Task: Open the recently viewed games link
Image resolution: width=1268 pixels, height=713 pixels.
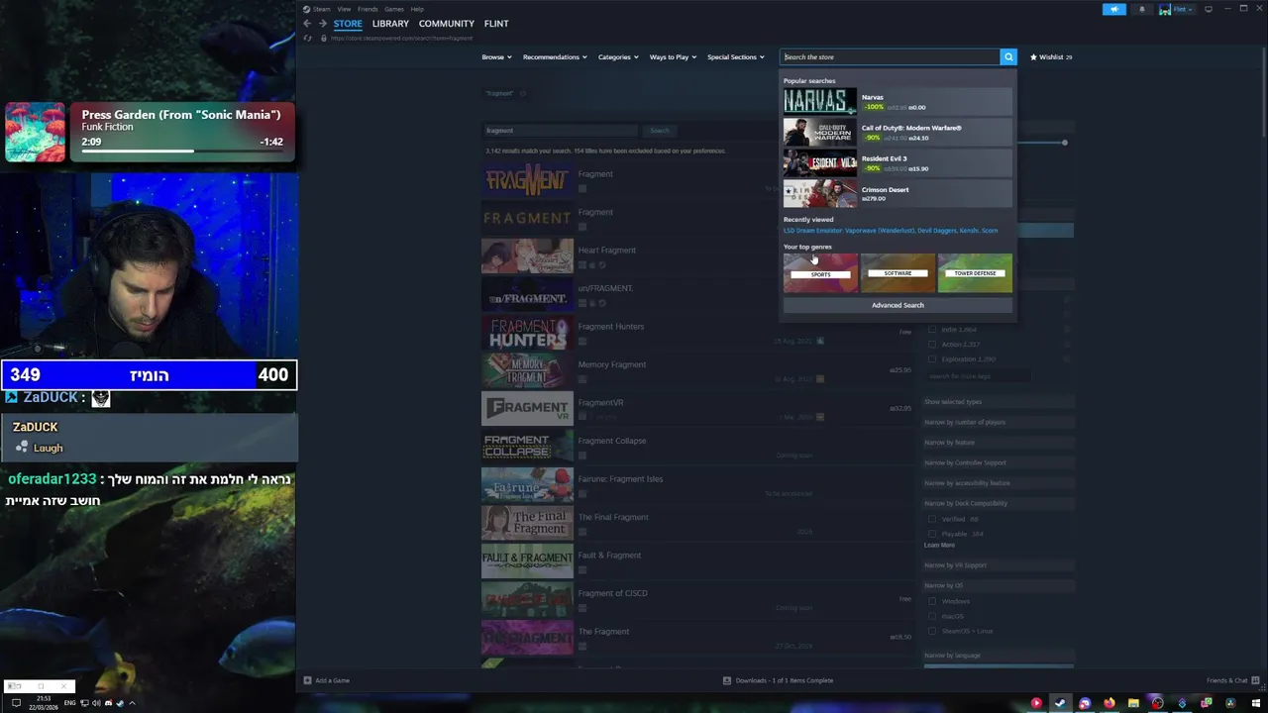Action: [x=891, y=231]
